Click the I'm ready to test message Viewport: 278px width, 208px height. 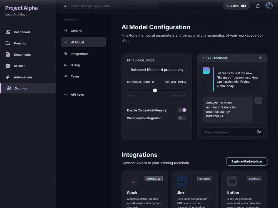click(238, 79)
